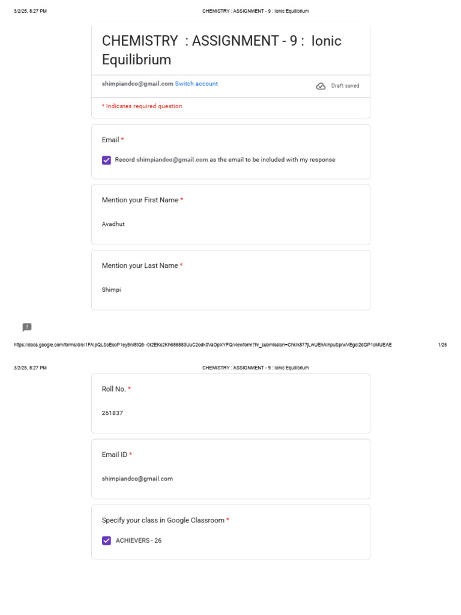Click the Specify your class question label

pyautogui.click(x=163, y=520)
